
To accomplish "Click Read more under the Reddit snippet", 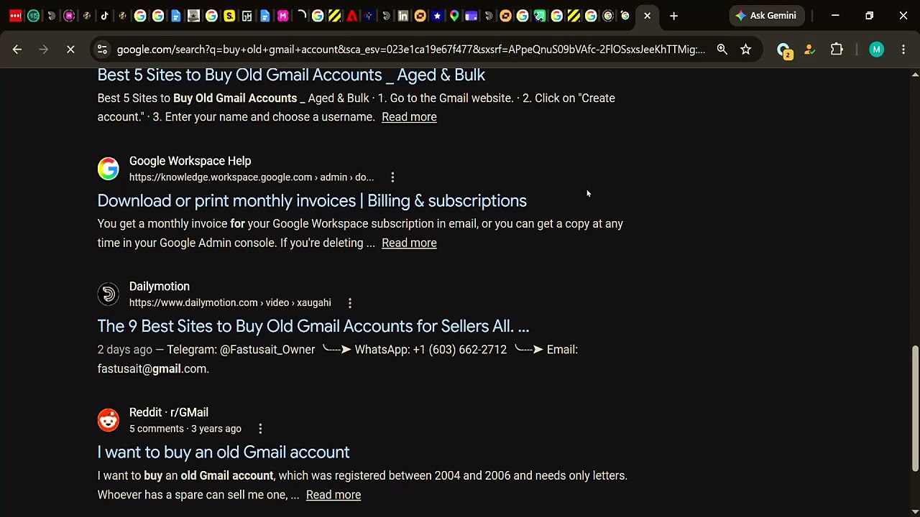I will tap(333, 495).
